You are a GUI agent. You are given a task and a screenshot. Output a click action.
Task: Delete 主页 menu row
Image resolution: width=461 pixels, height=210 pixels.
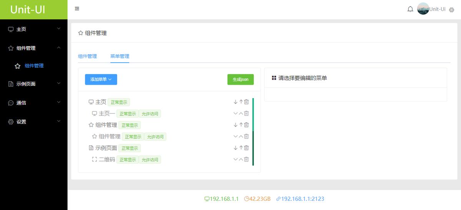pyautogui.click(x=247, y=102)
